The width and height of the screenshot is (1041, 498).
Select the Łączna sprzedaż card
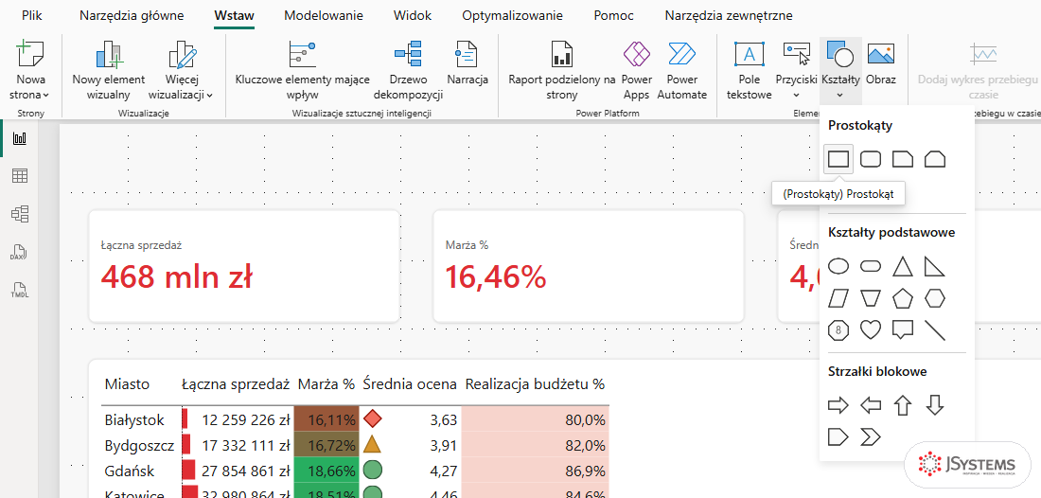[x=244, y=266]
